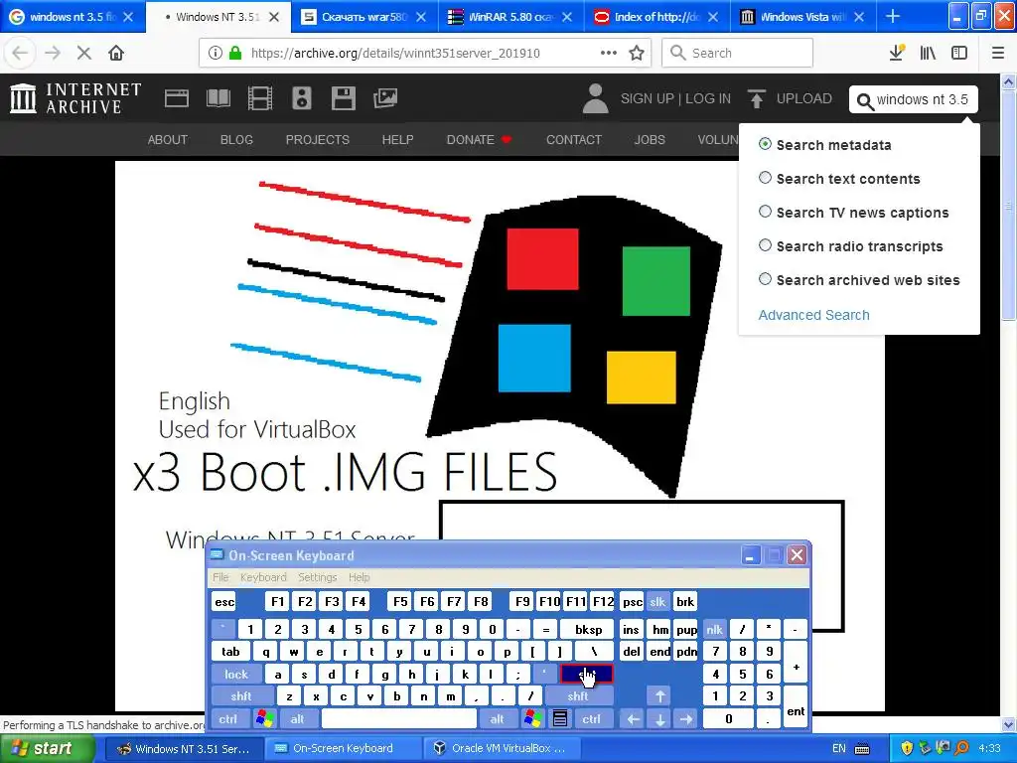The height and width of the screenshot is (763, 1017).
Task: Toggle the nlk num lock key
Action: pos(714,629)
